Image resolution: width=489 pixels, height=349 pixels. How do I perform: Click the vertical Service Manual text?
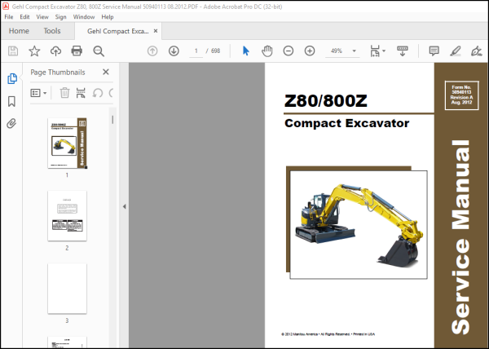click(461, 237)
